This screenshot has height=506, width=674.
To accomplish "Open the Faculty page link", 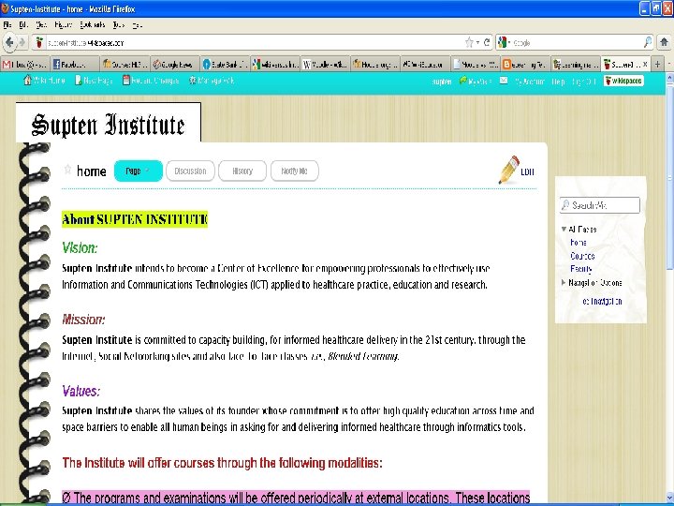I will [x=581, y=269].
